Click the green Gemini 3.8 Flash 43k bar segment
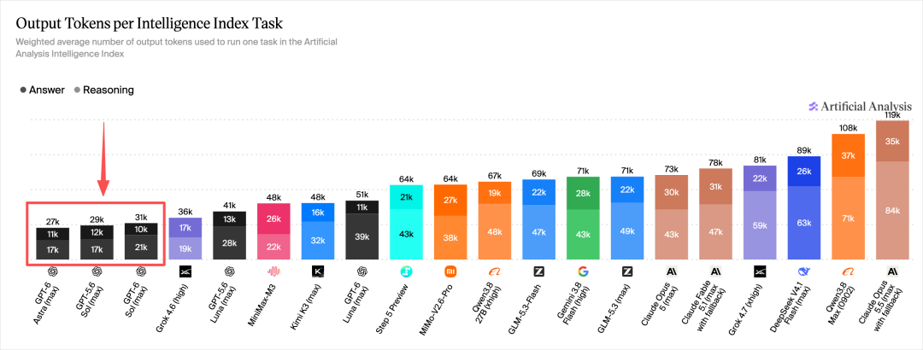Image resolution: width=923 pixels, height=350 pixels. [583, 235]
